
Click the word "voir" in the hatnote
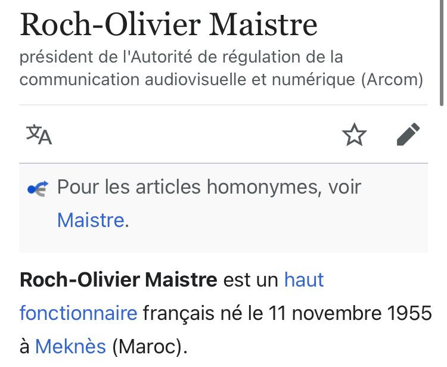[344, 188]
